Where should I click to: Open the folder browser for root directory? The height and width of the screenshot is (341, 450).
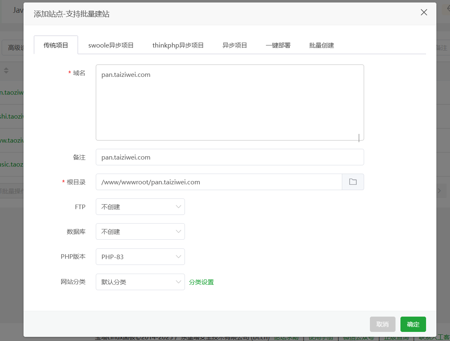(x=353, y=182)
